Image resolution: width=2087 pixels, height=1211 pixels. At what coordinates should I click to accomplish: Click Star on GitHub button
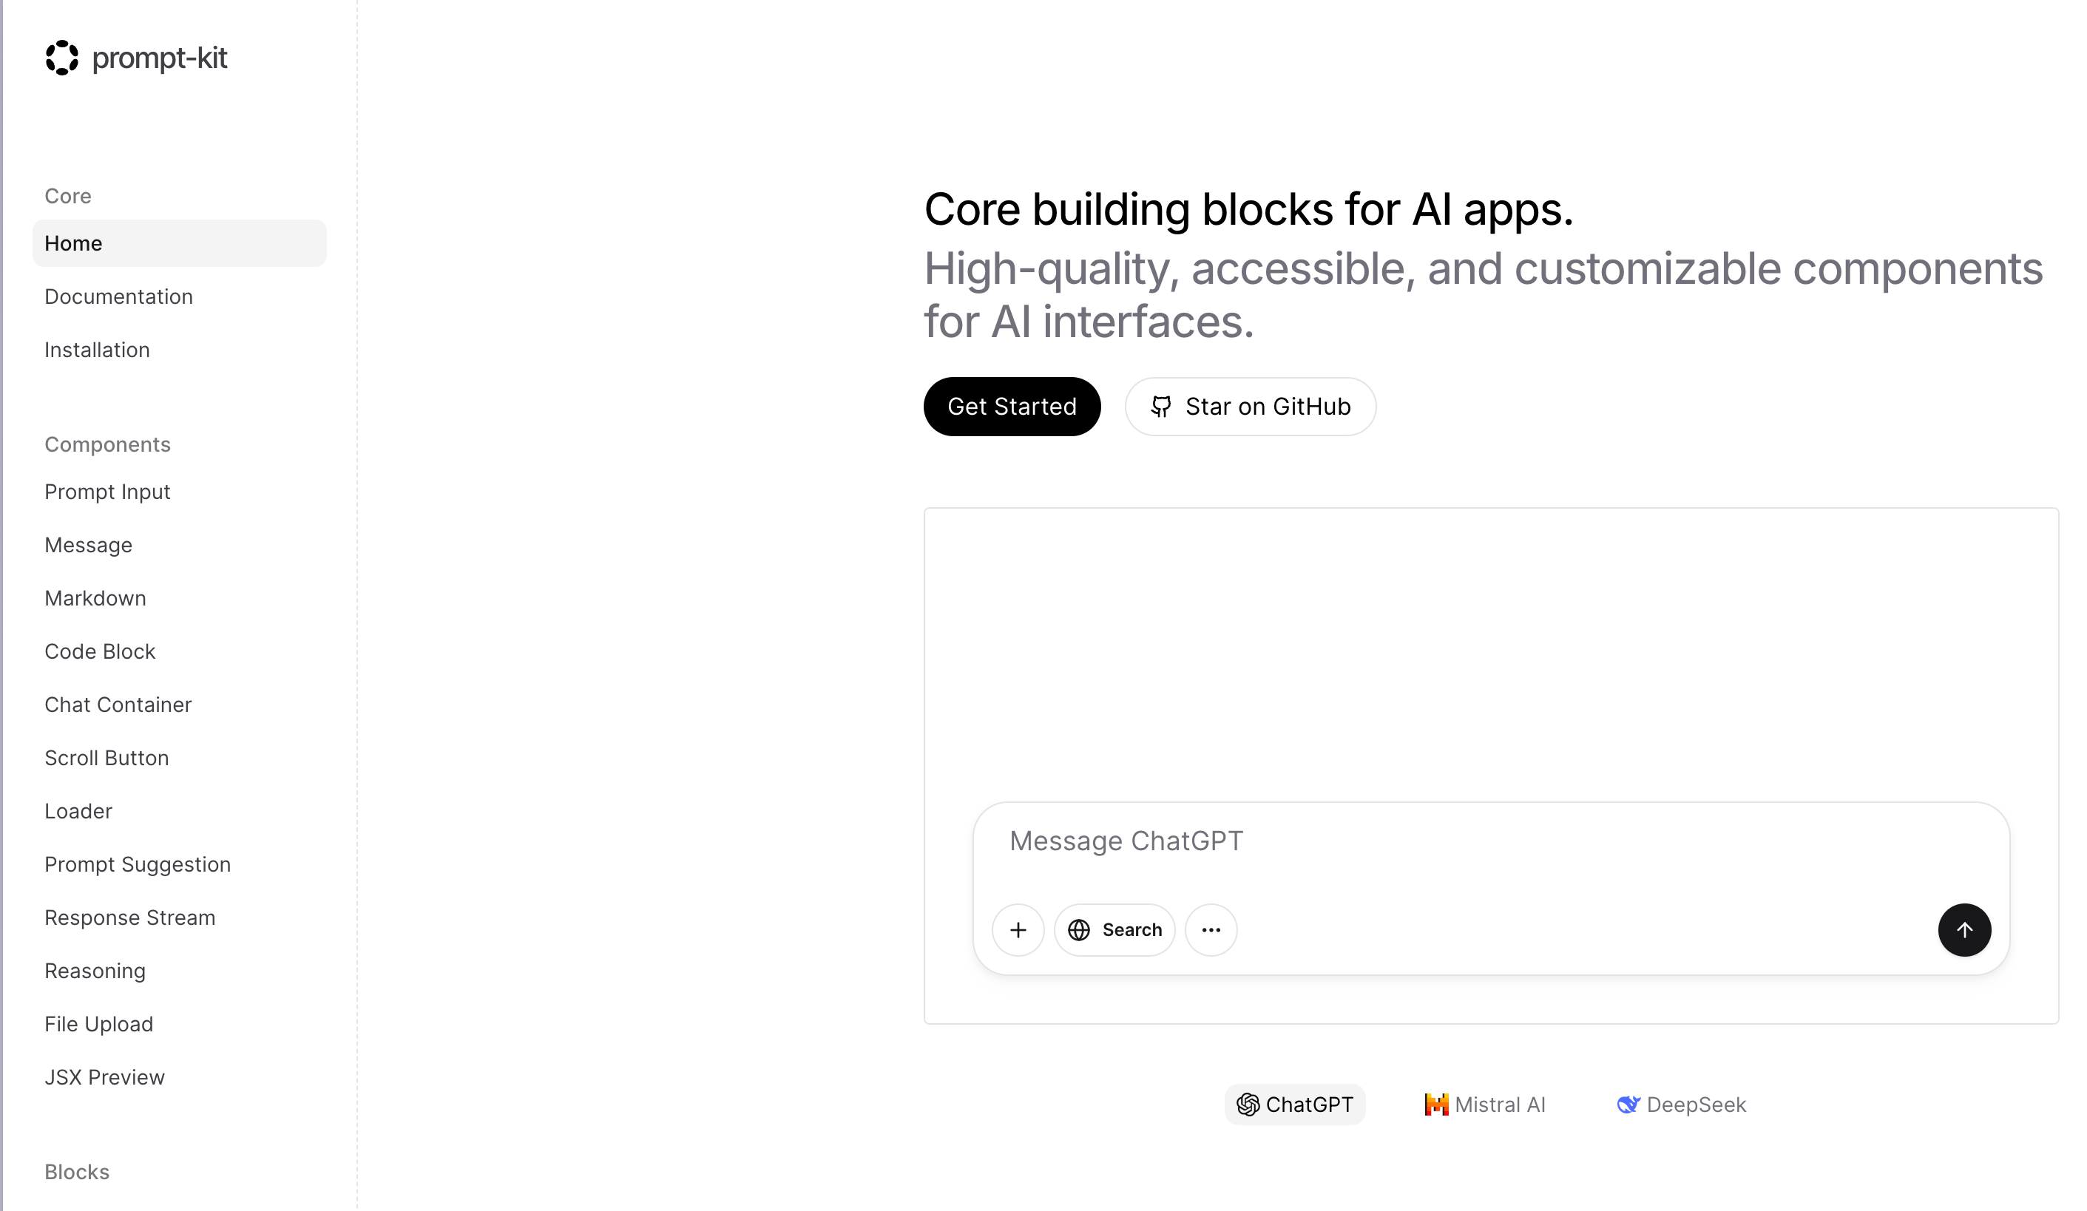(x=1250, y=407)
